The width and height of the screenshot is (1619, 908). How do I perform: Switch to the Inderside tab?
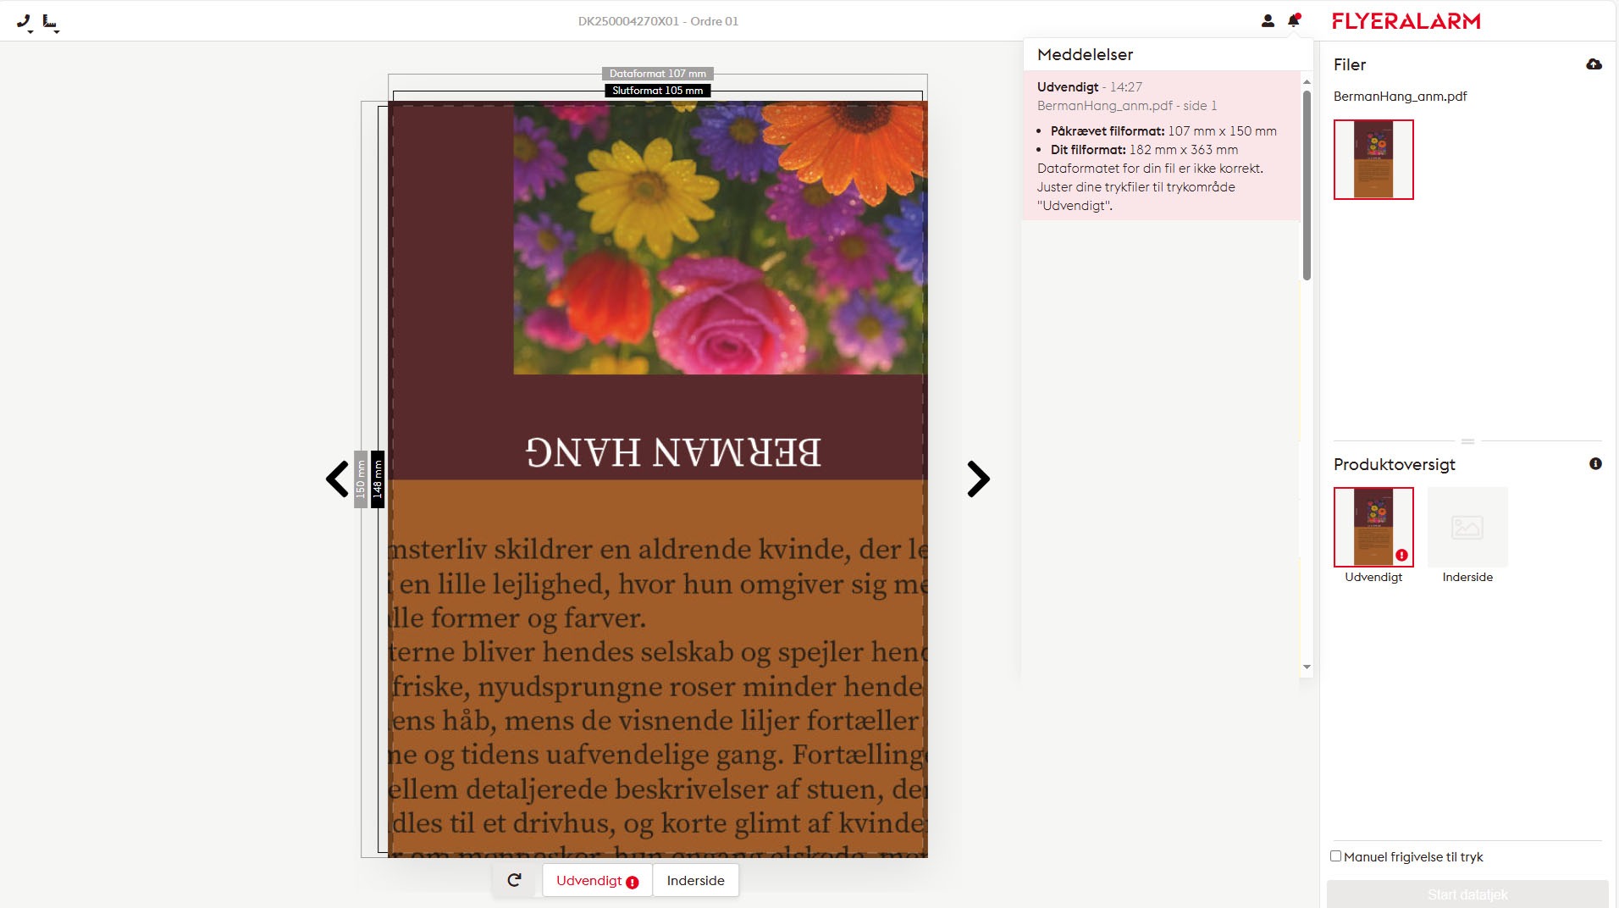coord(695,880)
